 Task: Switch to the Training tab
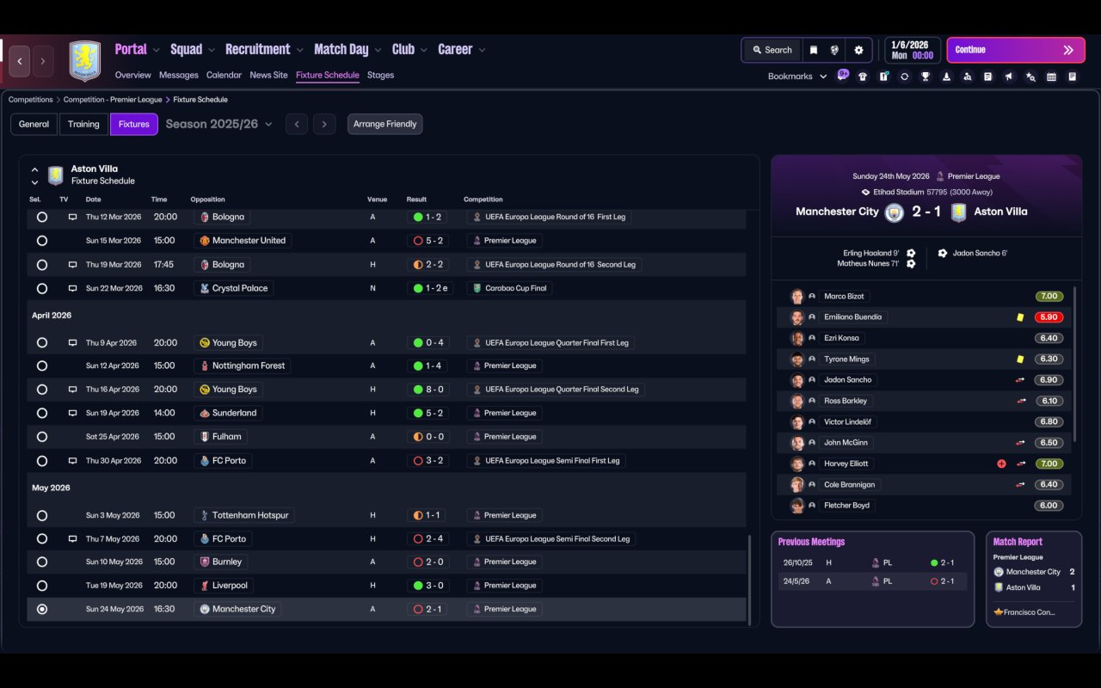pos(83,124)
